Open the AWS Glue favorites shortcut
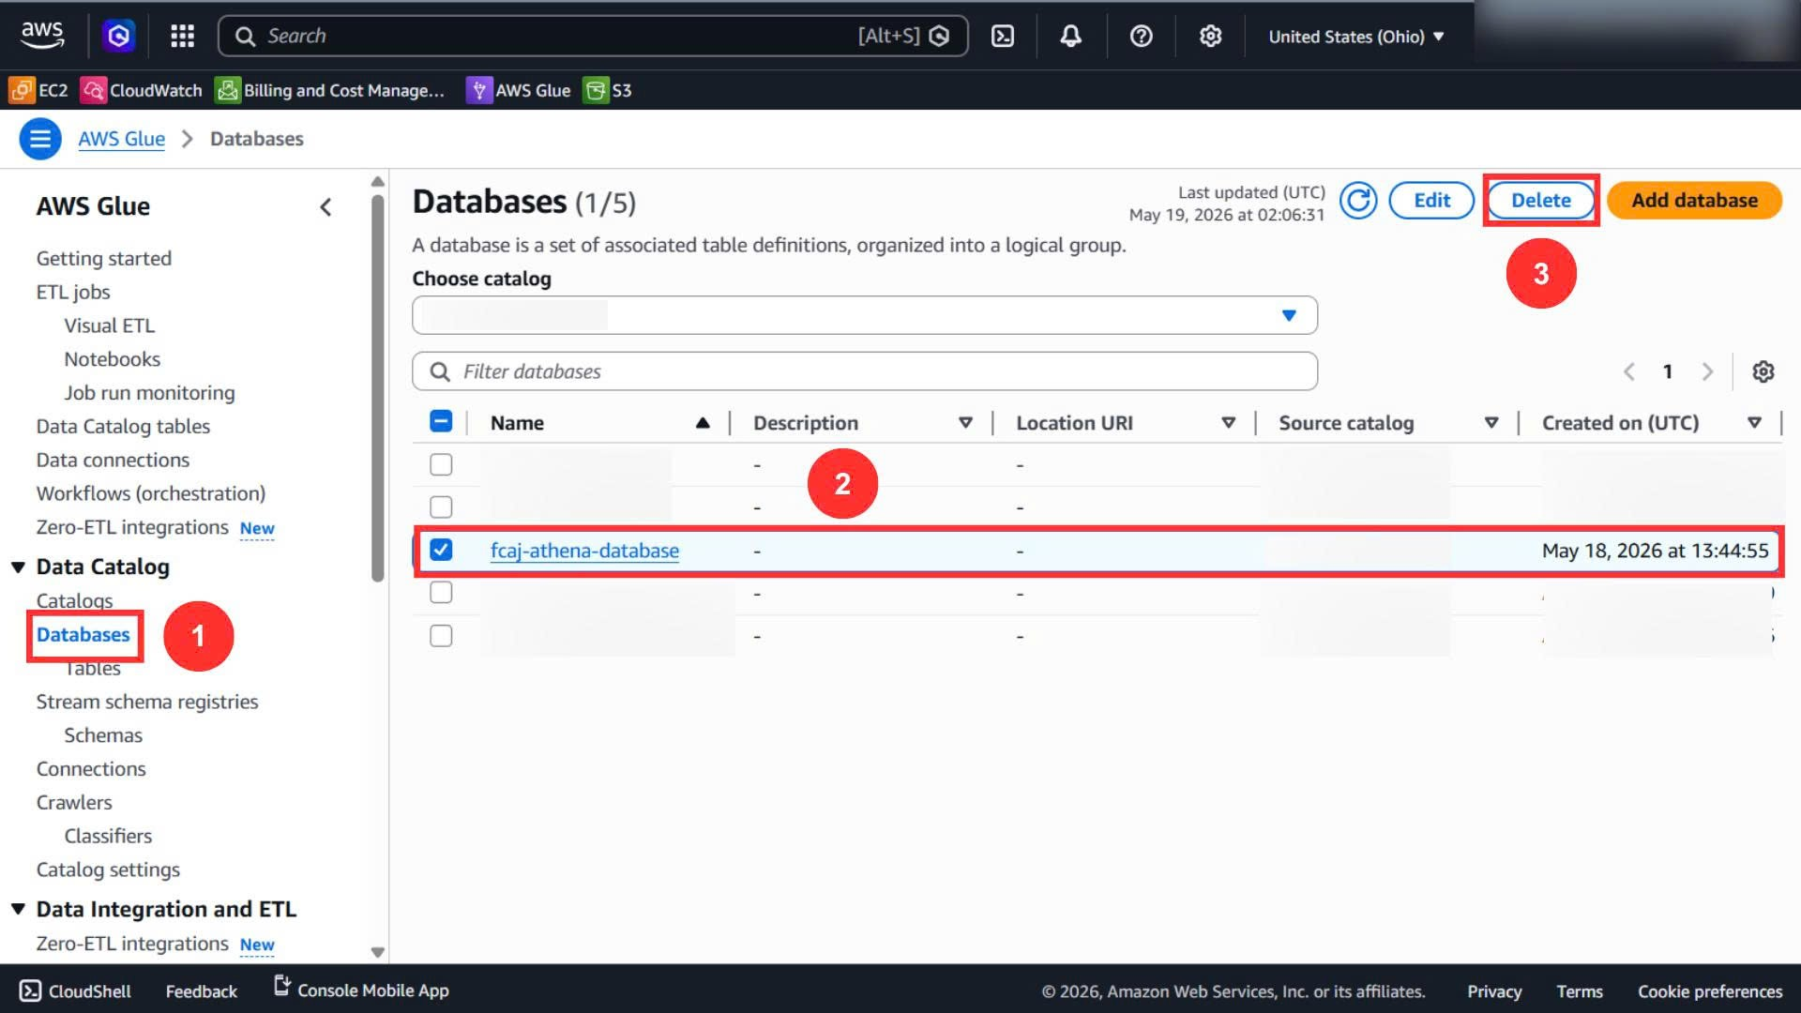 (519, 90)
